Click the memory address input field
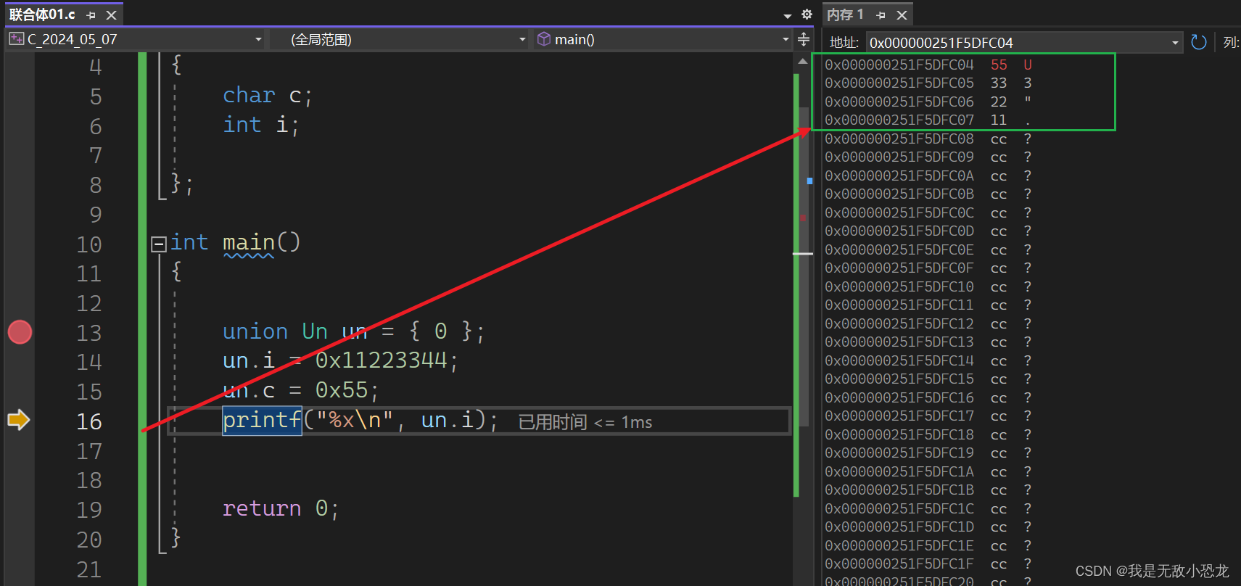 coord(1018,43)
